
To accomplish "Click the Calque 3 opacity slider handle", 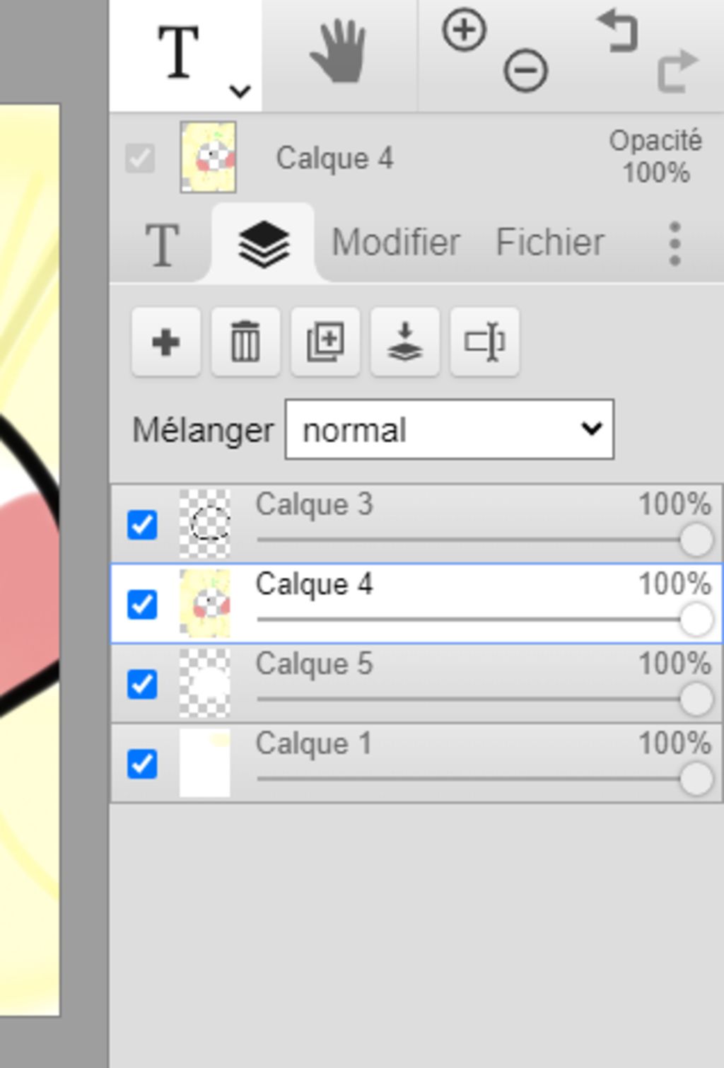I will [696, 540].
